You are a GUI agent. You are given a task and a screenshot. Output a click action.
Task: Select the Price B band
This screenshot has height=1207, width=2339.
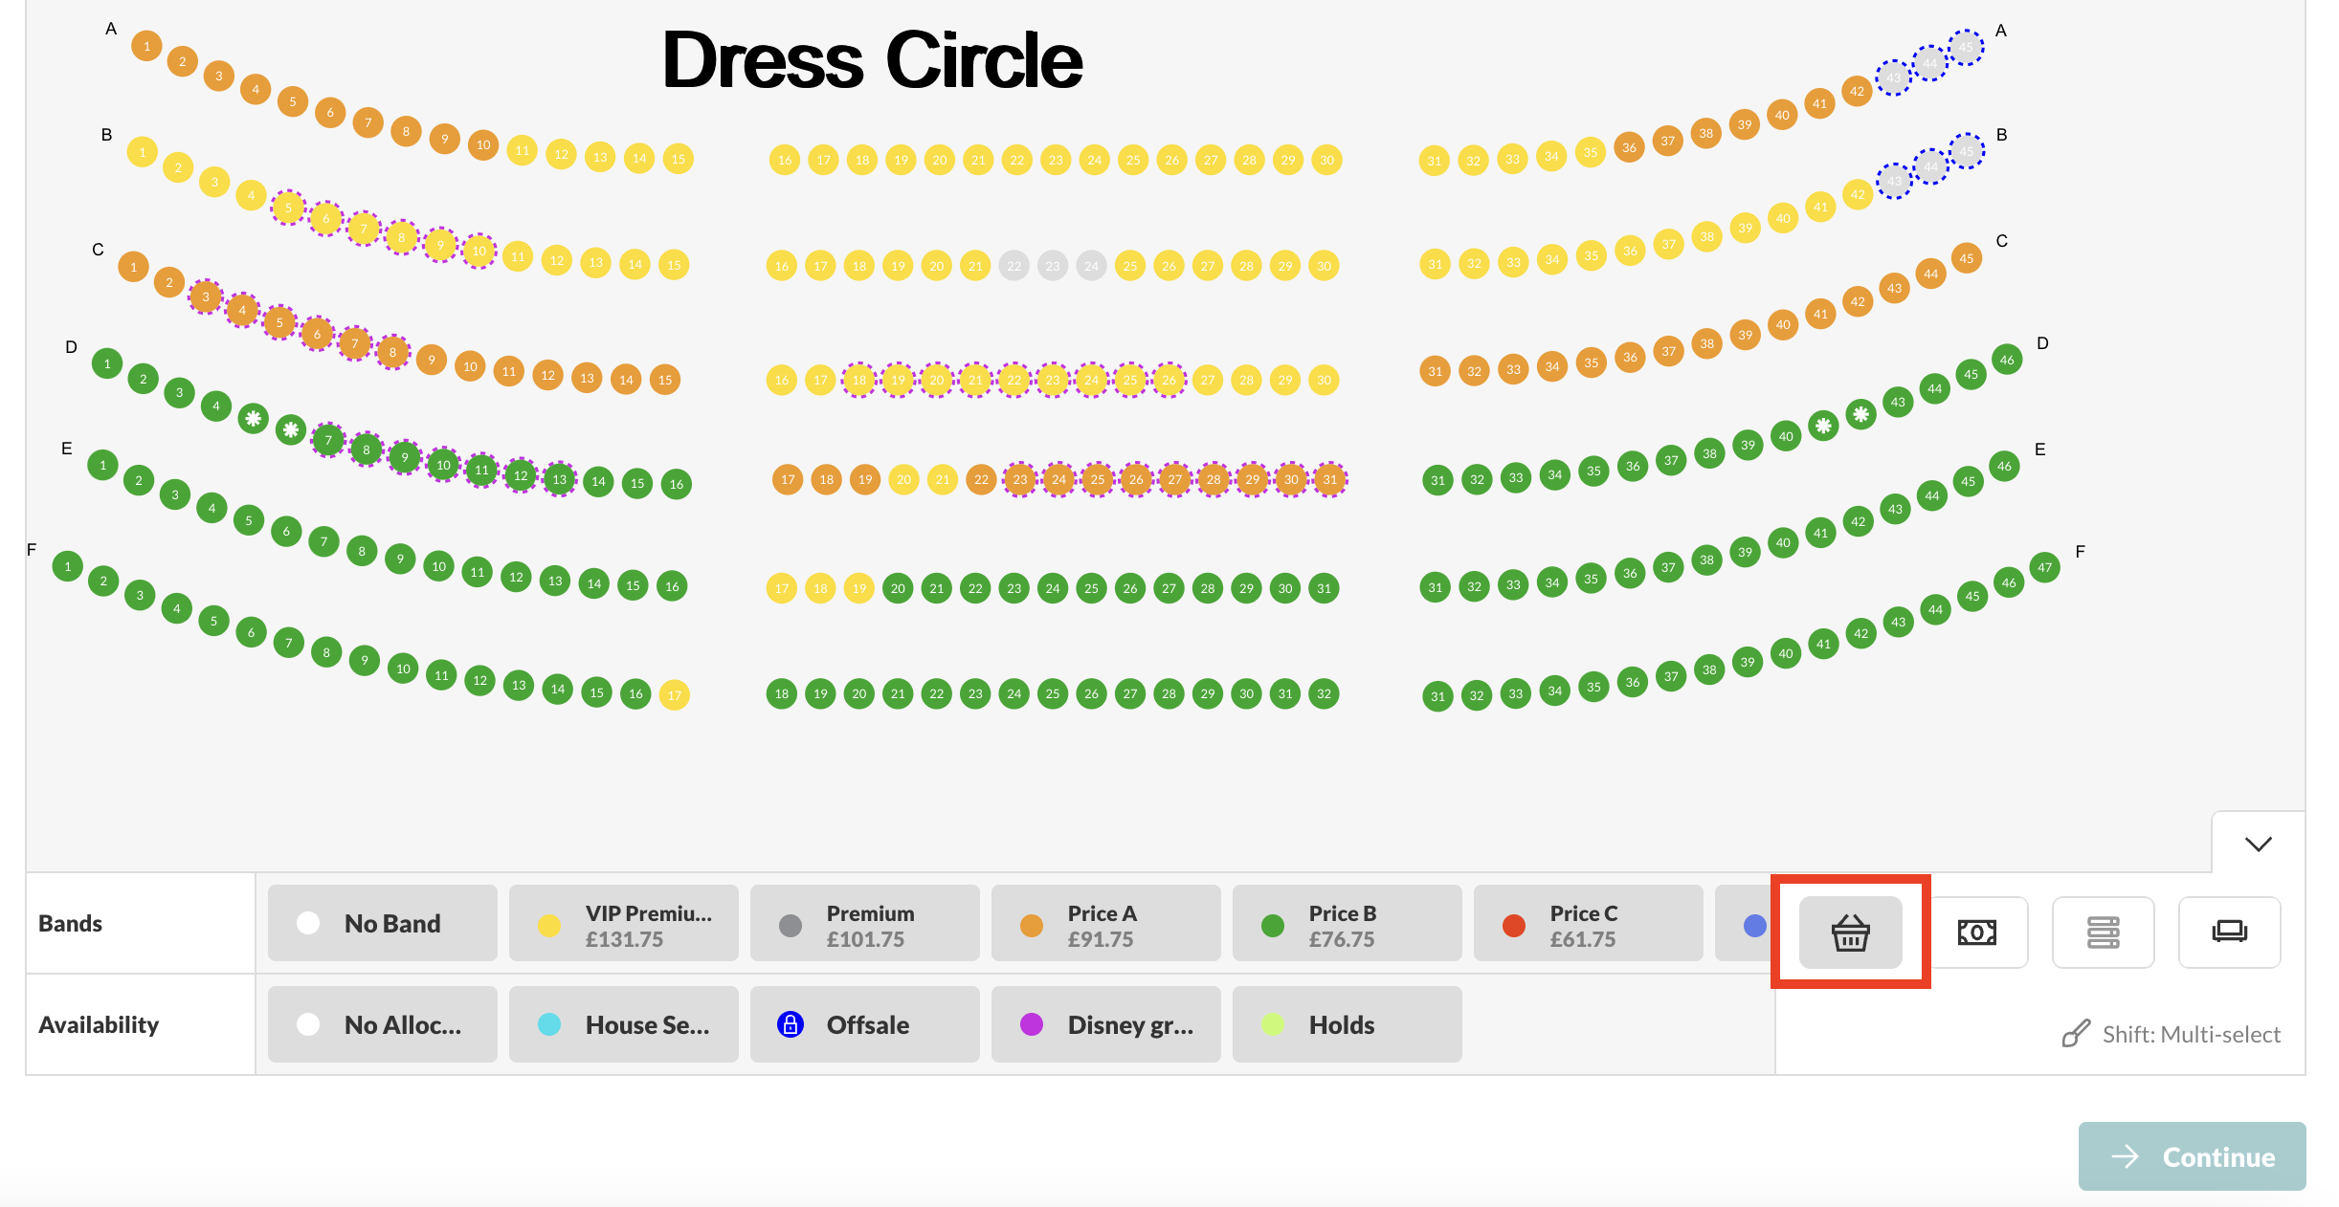point(1348,923)
